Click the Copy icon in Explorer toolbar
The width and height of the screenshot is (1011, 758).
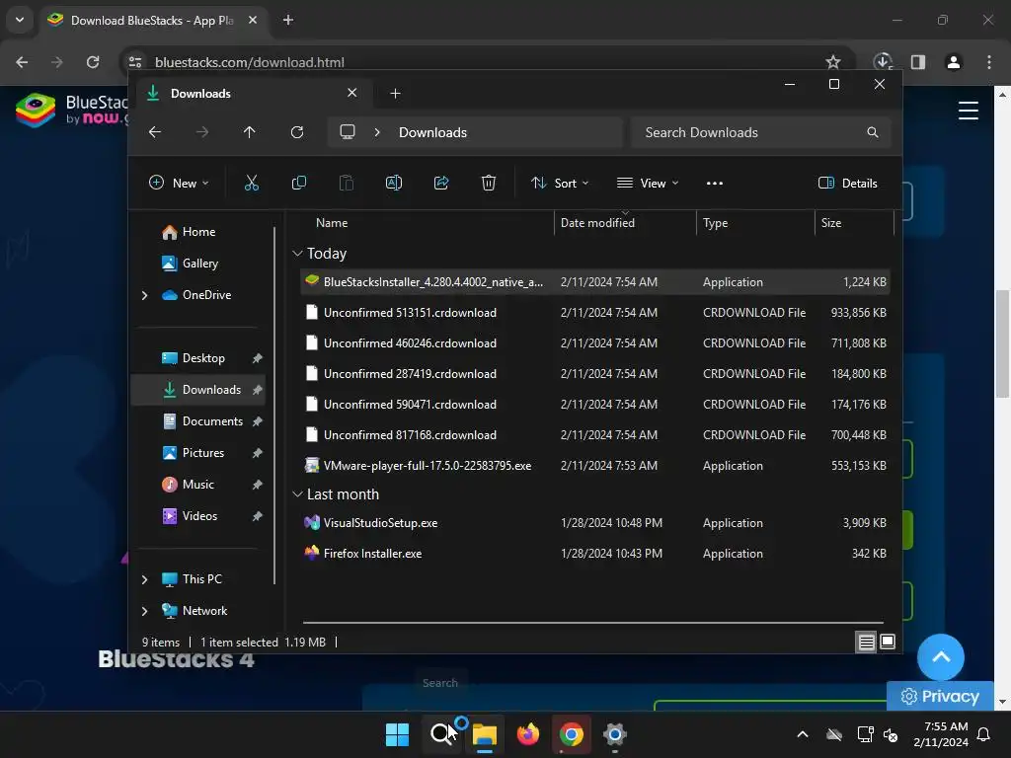(299, 183)
